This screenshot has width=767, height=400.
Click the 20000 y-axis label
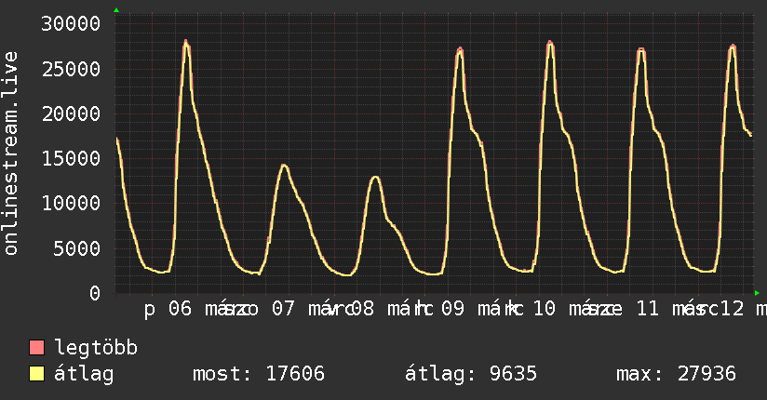[x=71, y=113]
